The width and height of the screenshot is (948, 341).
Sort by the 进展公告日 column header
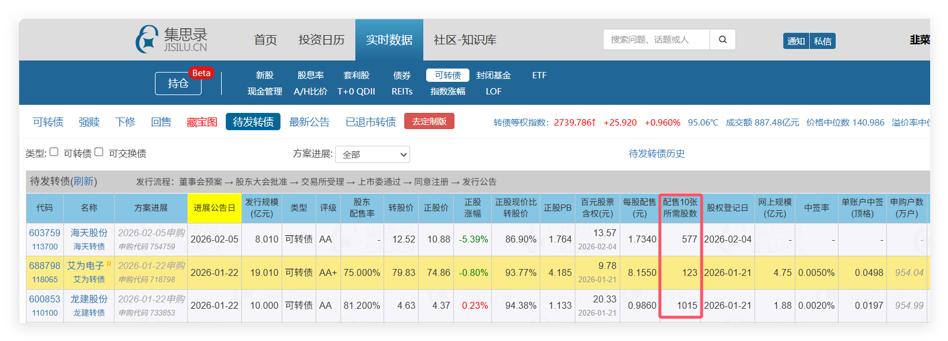tap(214, 208)
